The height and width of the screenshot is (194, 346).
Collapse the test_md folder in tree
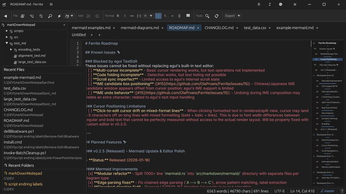7,43
